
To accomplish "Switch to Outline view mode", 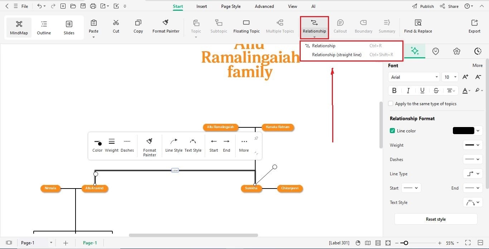I will pyautogui.click(x=44, y=28).
